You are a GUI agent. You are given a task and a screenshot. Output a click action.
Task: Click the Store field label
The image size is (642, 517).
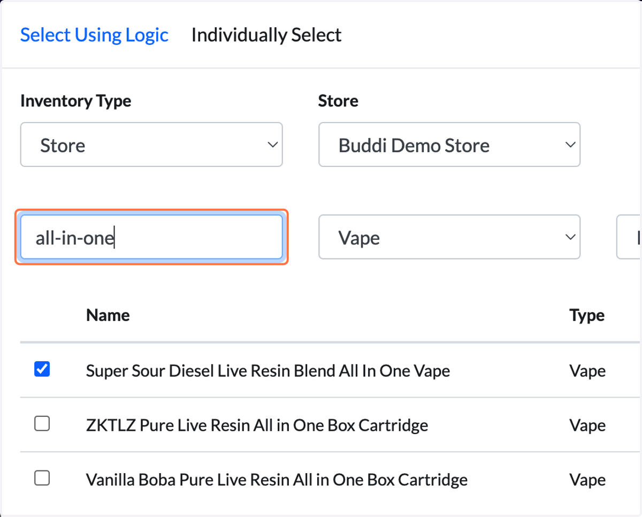point(338,101)
